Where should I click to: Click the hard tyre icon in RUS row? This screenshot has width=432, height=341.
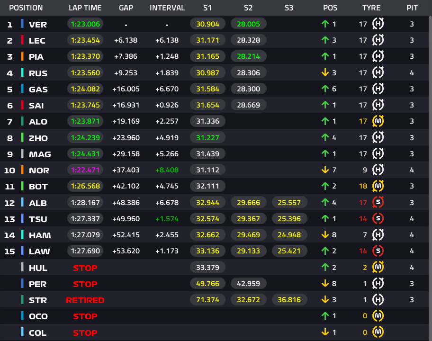click(x=378, y=72)
